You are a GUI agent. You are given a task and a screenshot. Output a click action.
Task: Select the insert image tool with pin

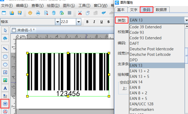(5, 72)
